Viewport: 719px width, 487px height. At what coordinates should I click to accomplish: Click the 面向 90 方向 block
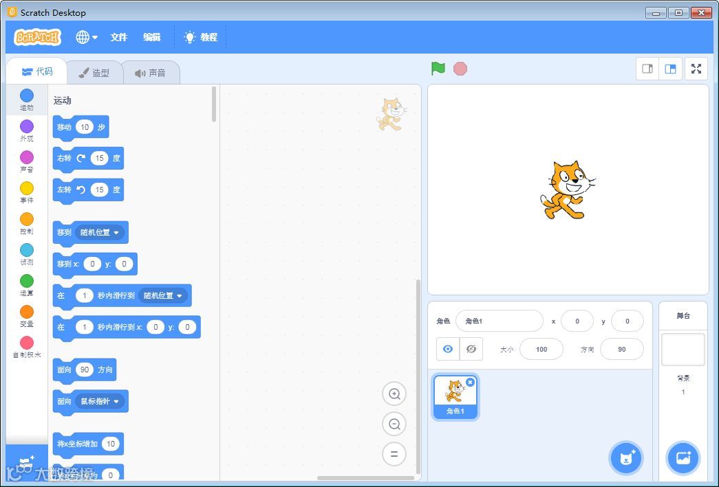tap(85, 370)
